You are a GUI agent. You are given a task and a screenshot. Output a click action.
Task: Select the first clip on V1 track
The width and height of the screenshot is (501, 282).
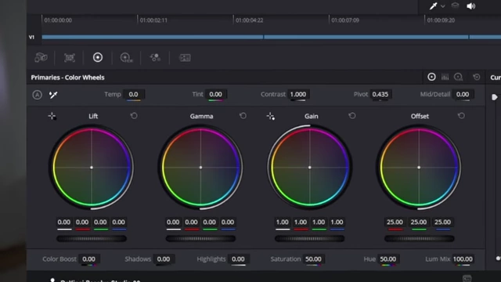tap(153, 37)
